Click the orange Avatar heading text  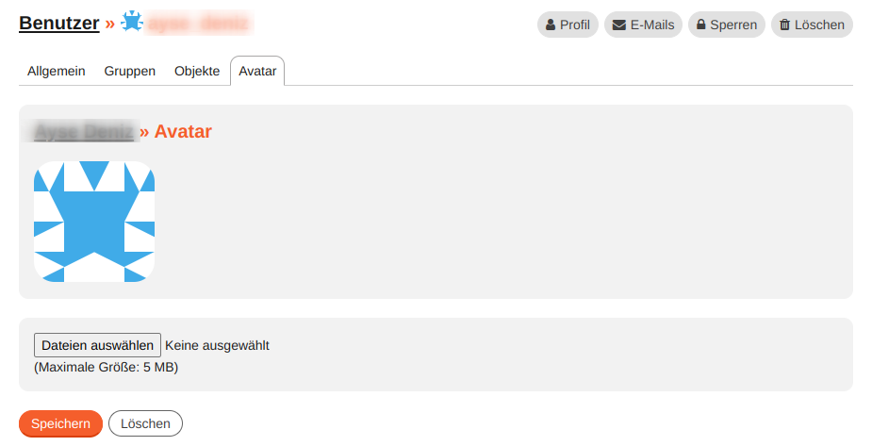(183, 131)
